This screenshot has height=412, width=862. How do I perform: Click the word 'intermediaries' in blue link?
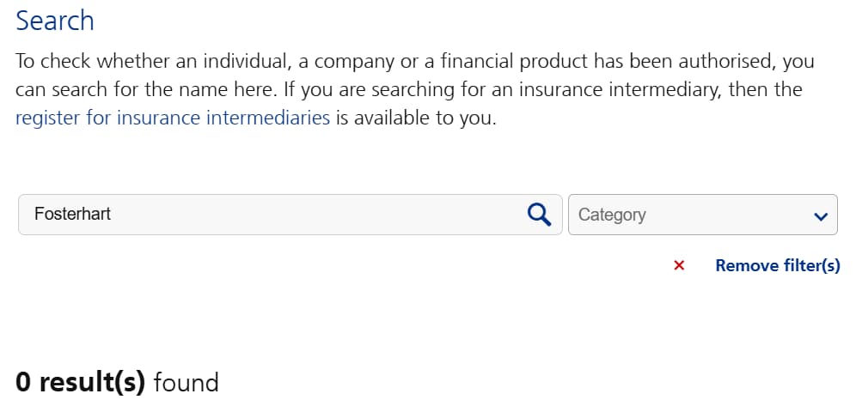268,118
